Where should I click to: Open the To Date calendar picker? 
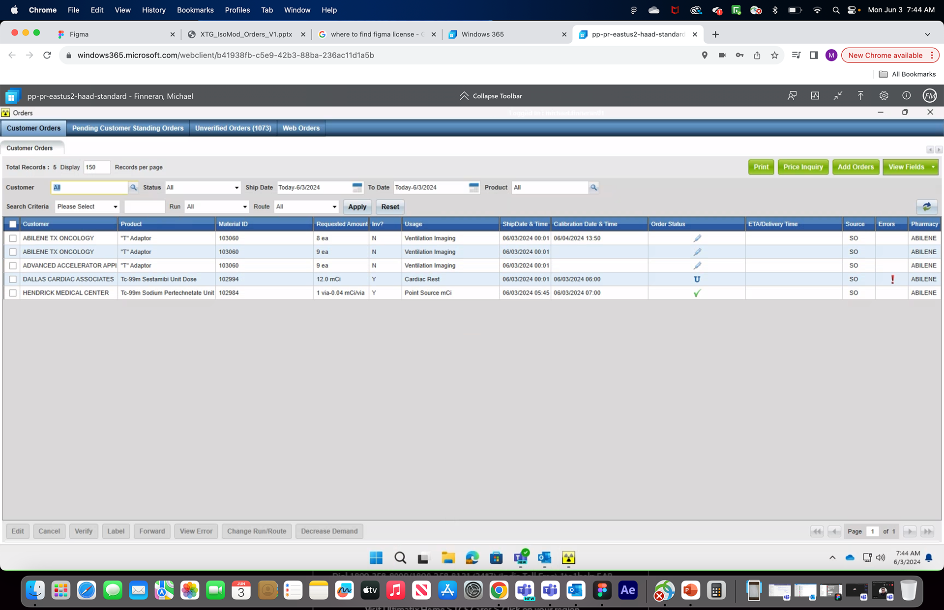[x=473, y=187]
